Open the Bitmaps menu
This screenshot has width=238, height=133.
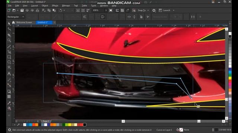coord(66,6)
